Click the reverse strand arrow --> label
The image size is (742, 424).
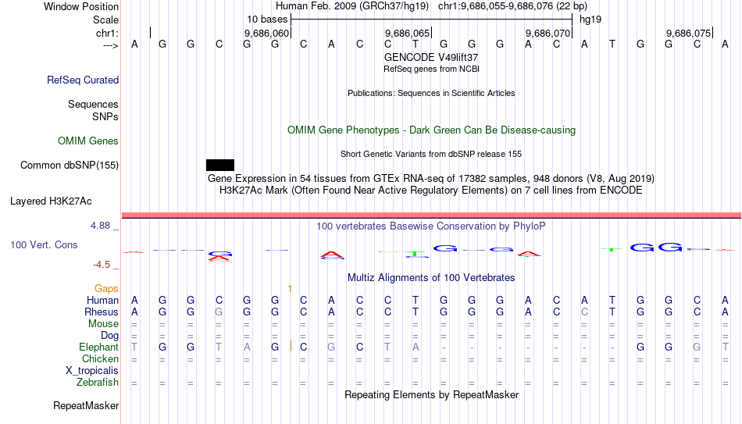tap(111, 45)
